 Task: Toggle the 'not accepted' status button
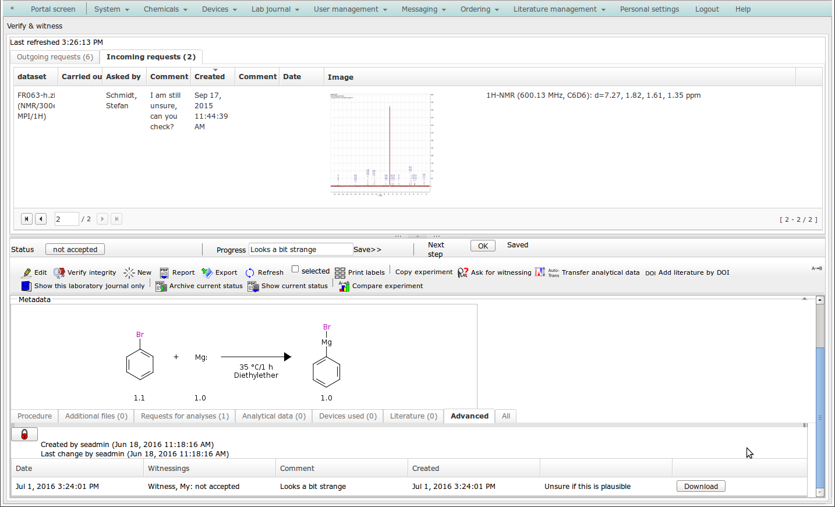[x=75, y=249]
